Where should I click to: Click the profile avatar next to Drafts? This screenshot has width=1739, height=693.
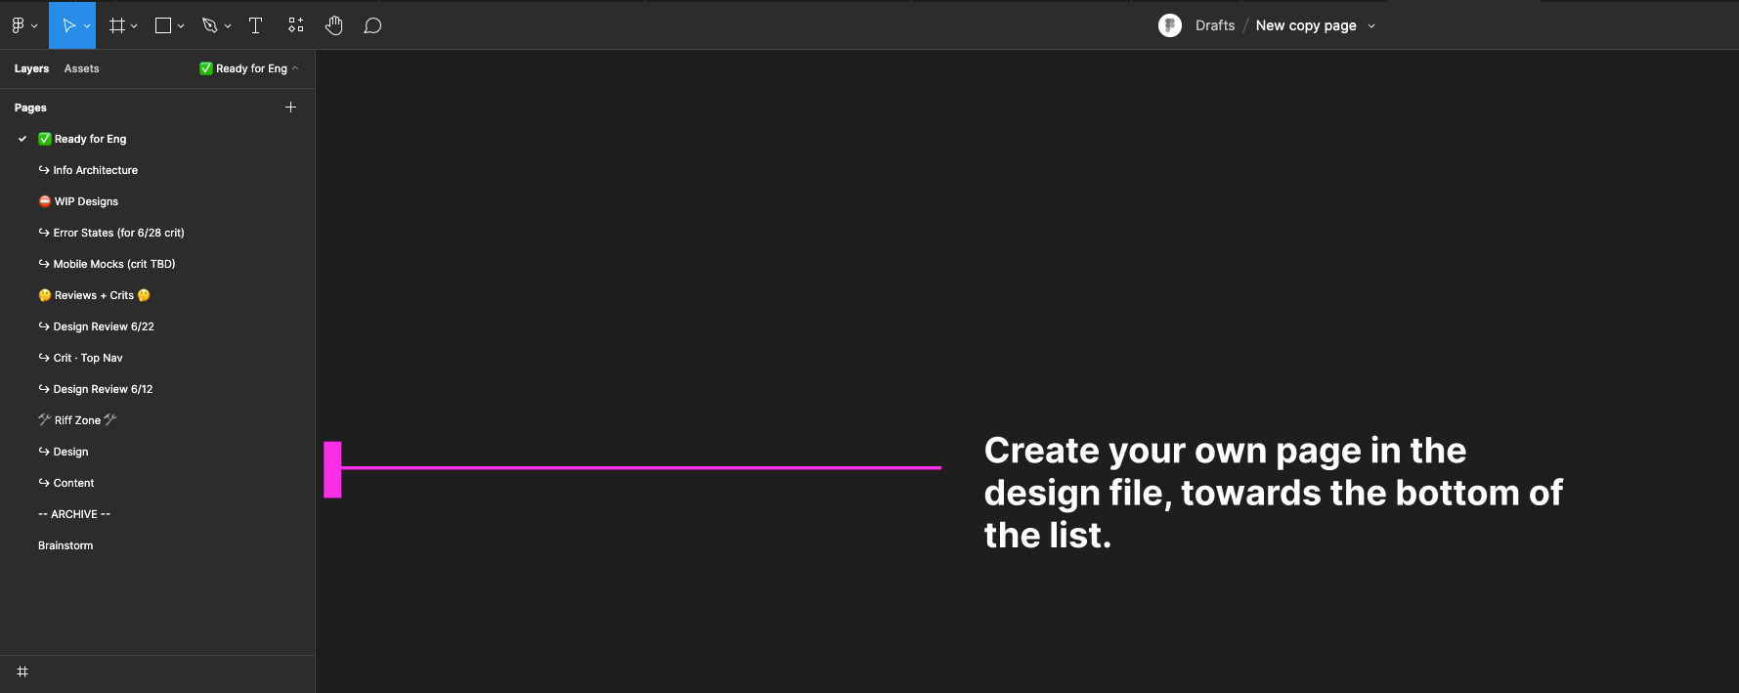click(1170, 24)
